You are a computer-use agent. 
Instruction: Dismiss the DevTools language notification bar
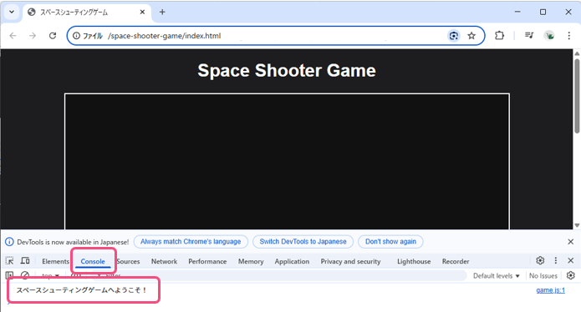point(571,242)
